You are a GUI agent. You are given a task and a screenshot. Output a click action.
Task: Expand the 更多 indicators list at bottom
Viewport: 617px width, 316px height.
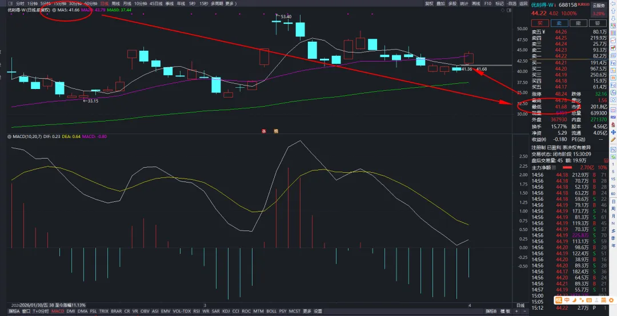pyautogui.click(x=307, y=311)
